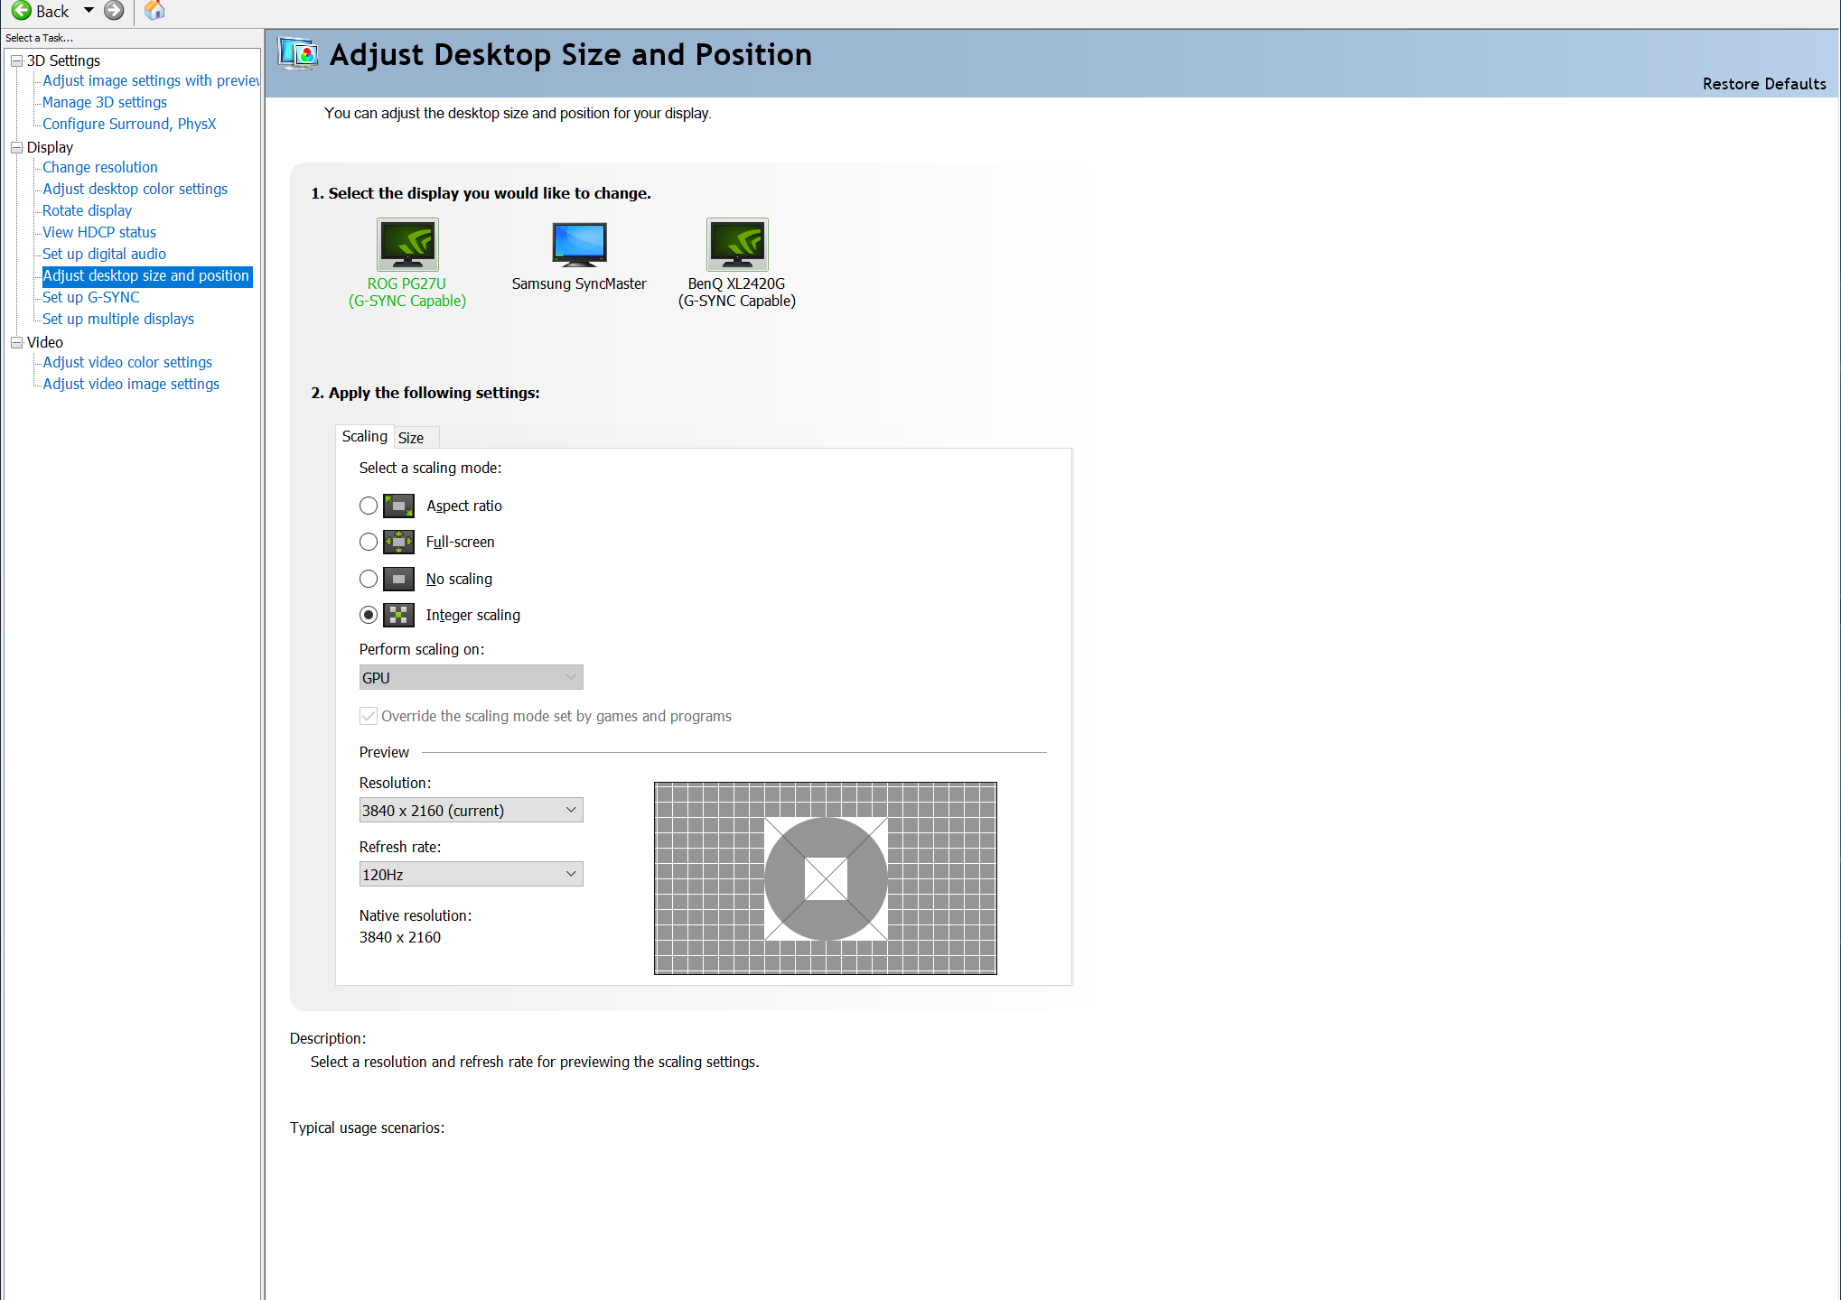Open Adjust video color settings task
1841x1300 pixels.
[x=127, y=362]
